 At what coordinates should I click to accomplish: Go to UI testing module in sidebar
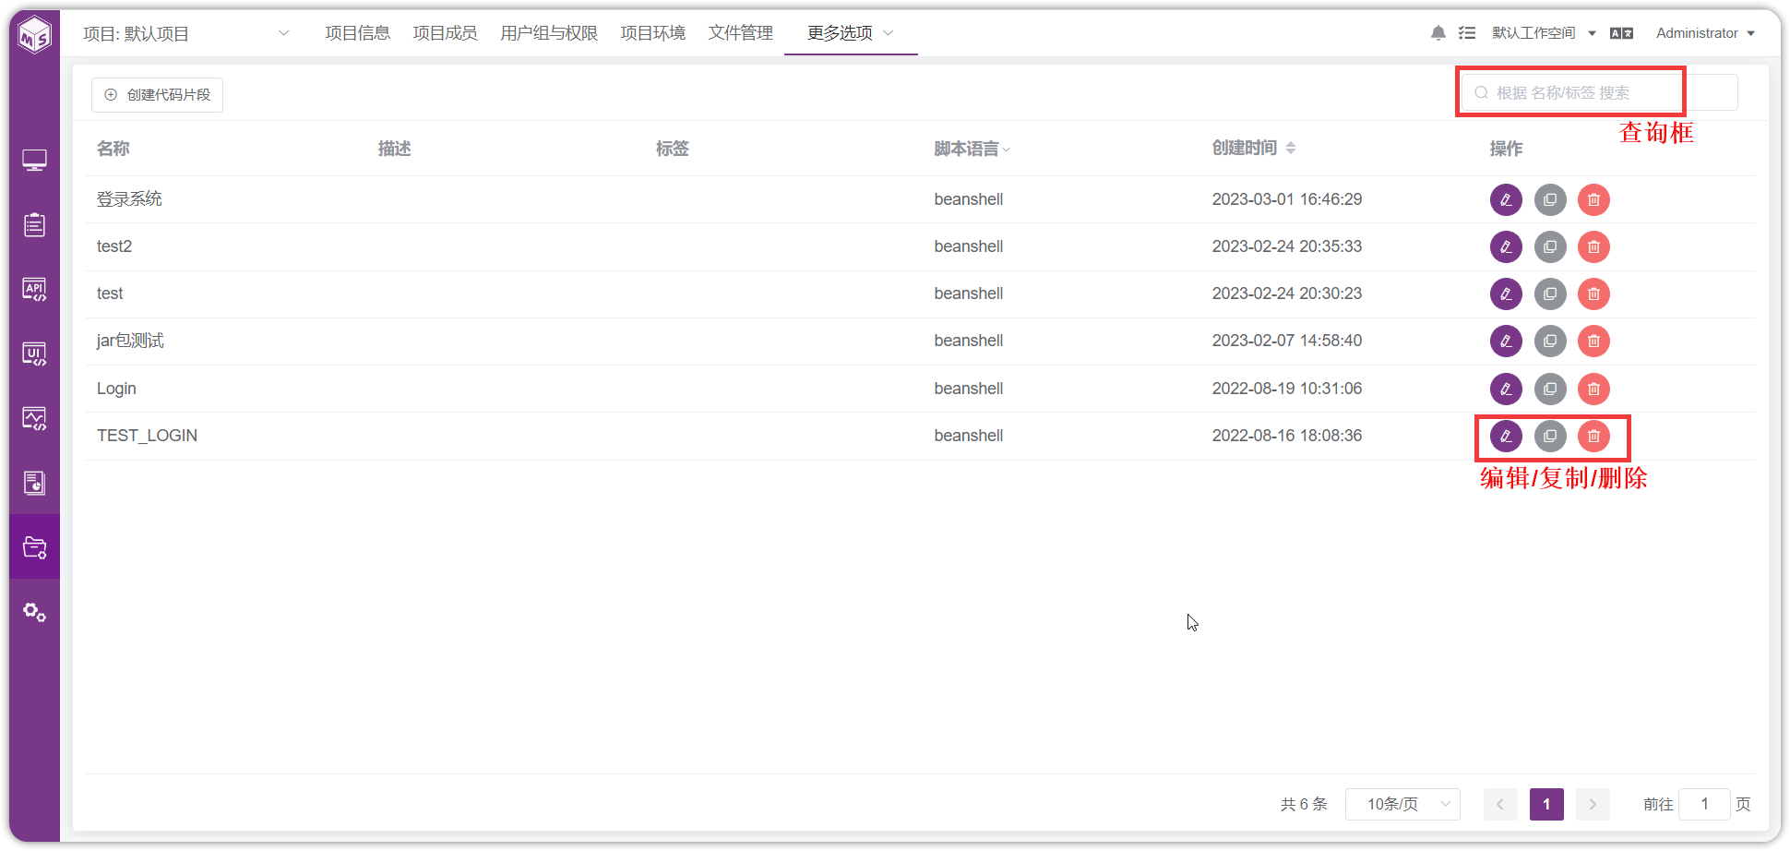pyautogui.click(x=34, y=354)
